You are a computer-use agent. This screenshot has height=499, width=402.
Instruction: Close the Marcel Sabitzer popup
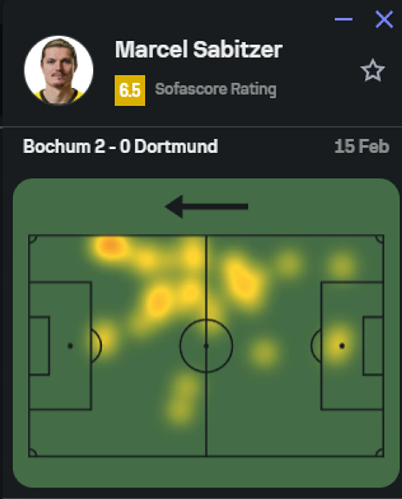pyautogui.click(x=384, y=19)
